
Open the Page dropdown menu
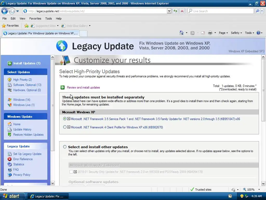pyautogui.click(x=223, y=33)
